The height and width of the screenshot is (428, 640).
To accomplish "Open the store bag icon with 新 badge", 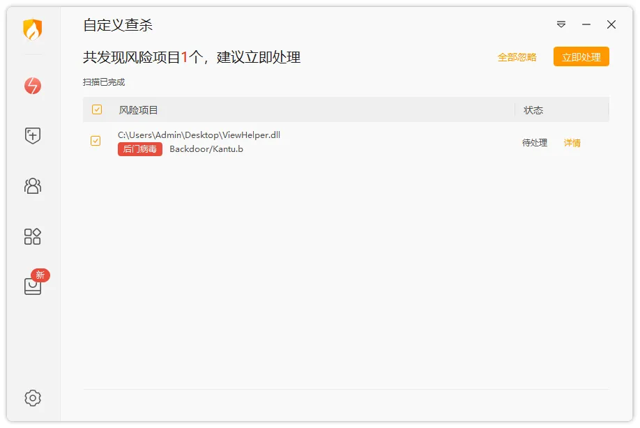I will 35,282.
